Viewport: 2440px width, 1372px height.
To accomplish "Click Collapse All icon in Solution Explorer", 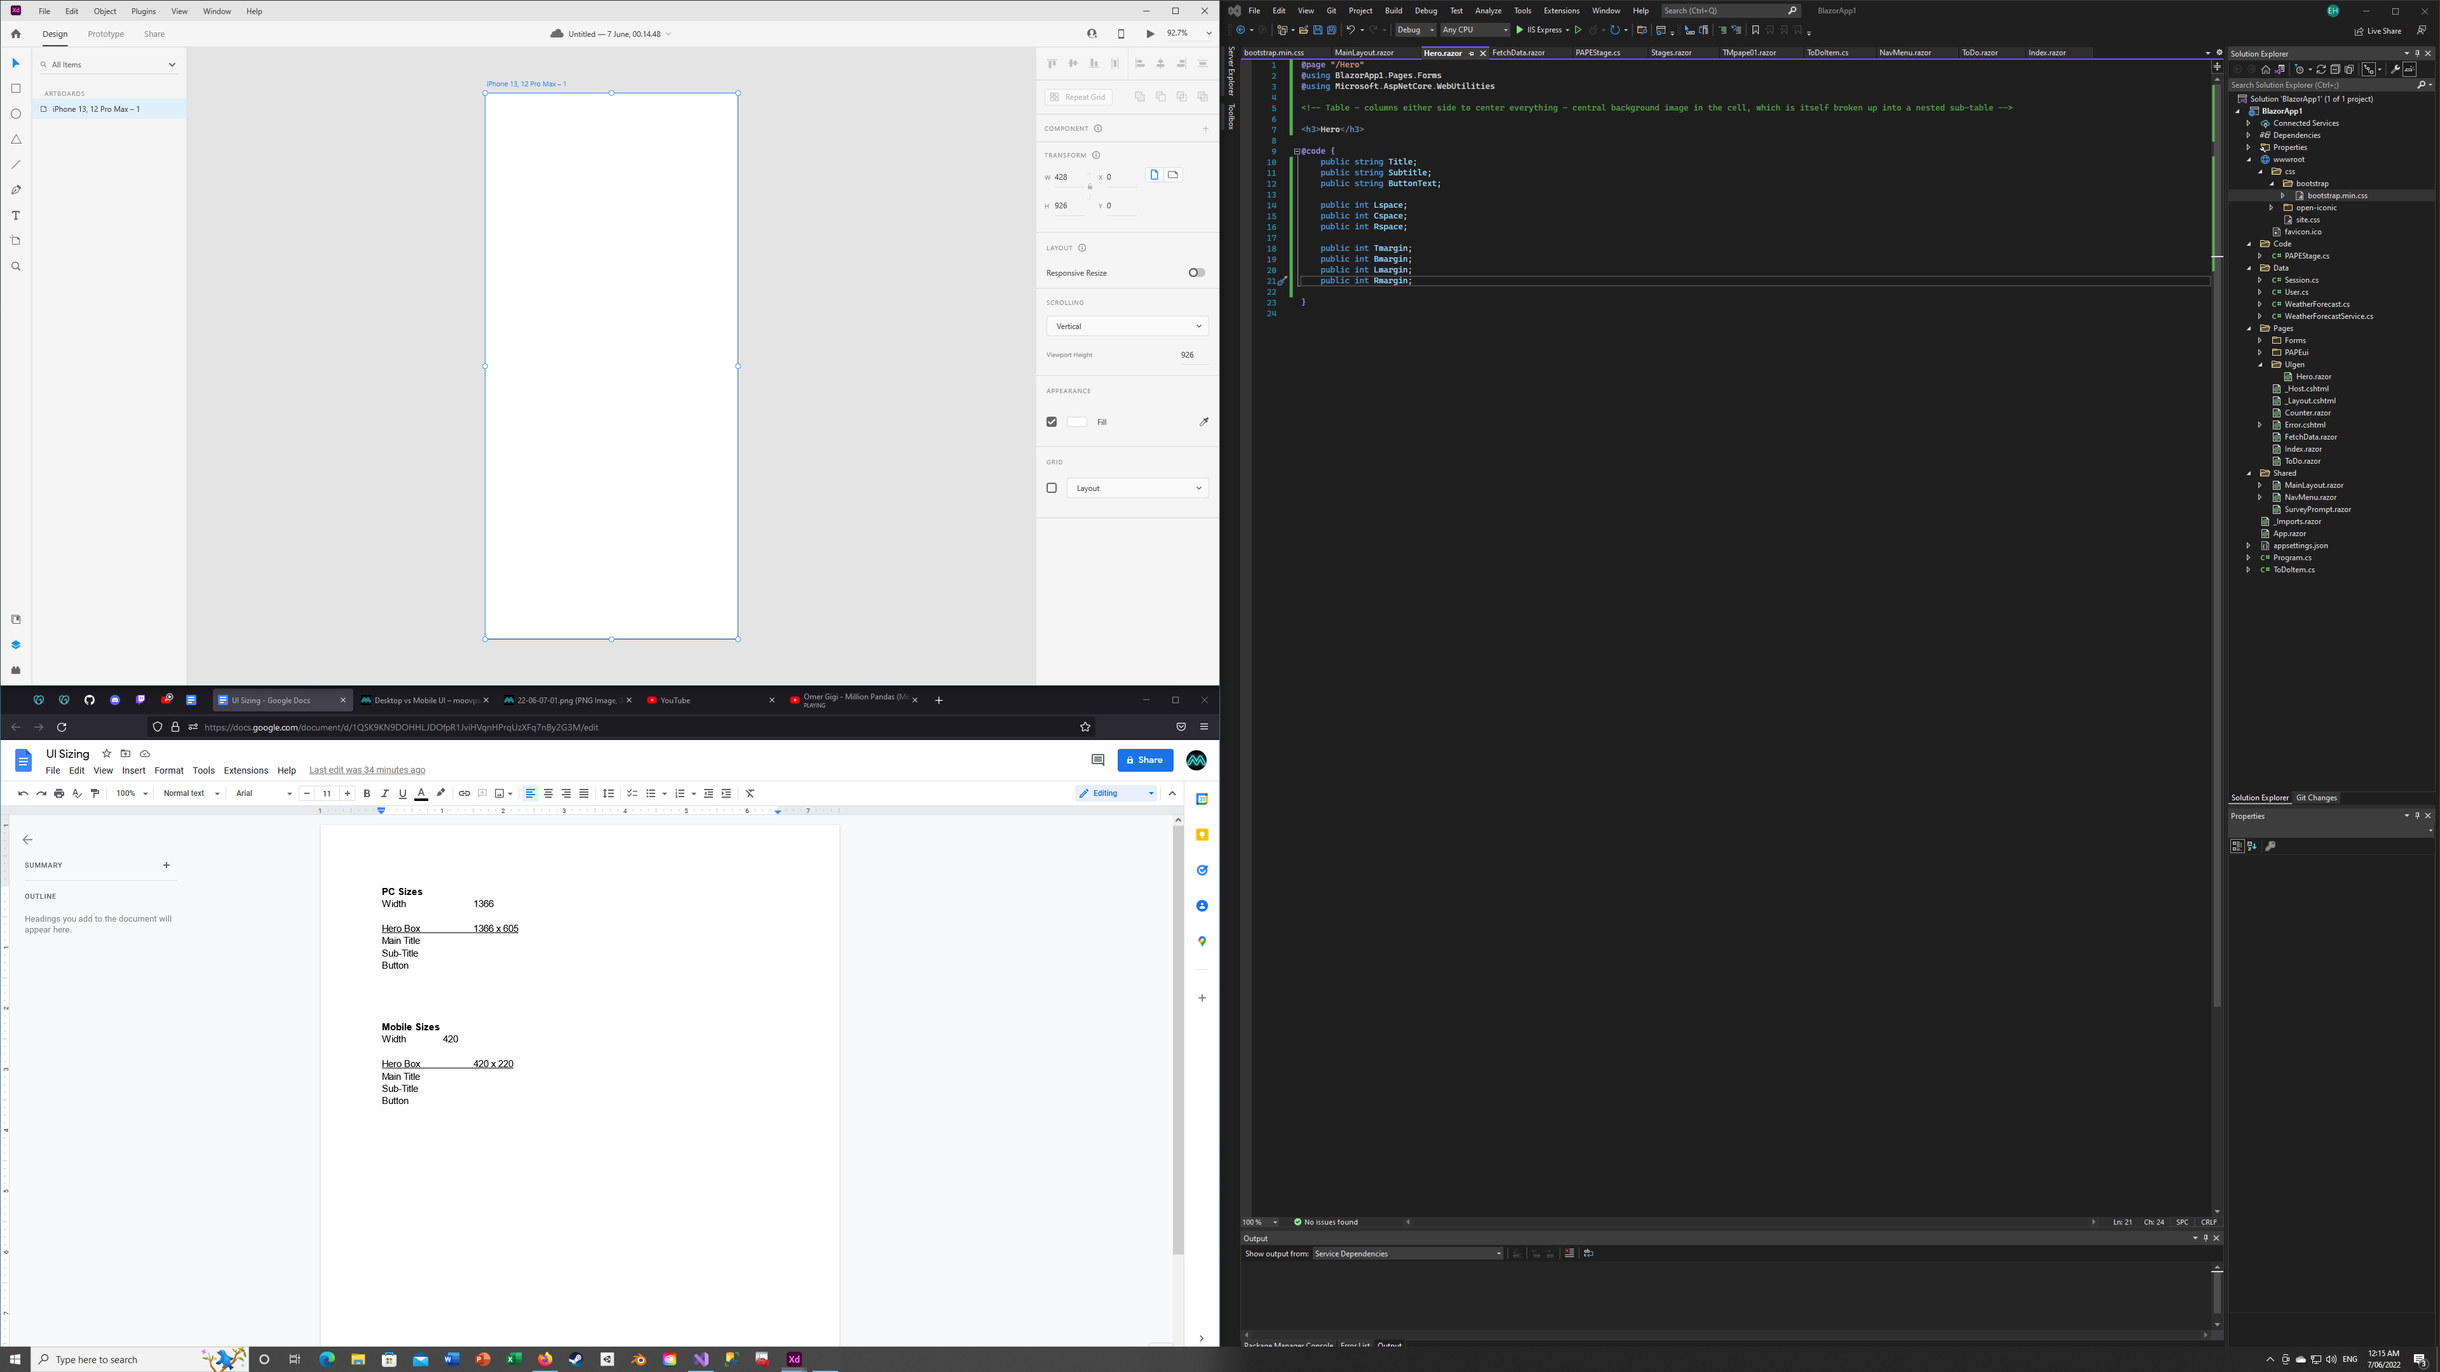I will tap(2335, 69).
